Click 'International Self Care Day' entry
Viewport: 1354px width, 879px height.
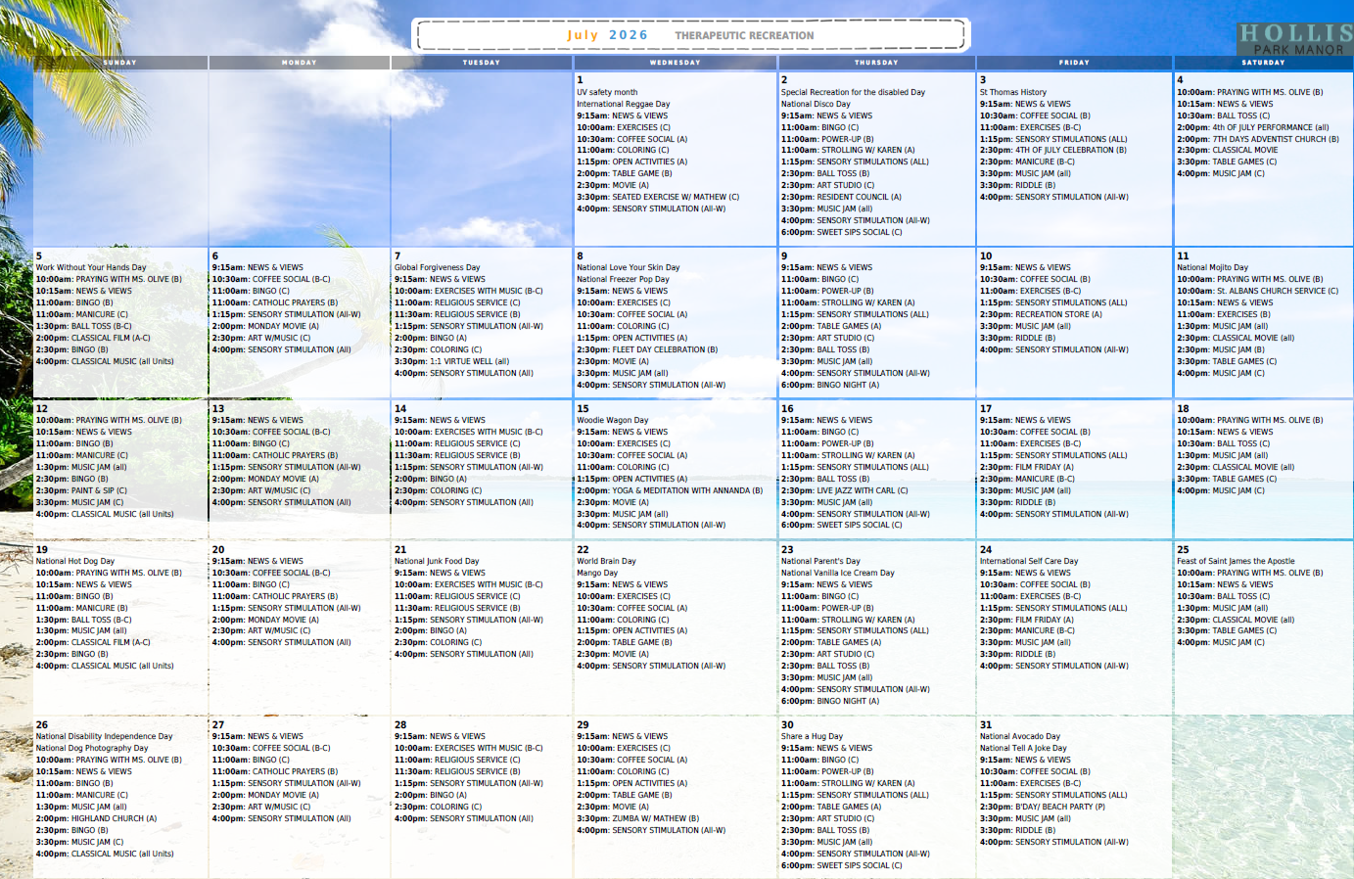point(1029,561)
